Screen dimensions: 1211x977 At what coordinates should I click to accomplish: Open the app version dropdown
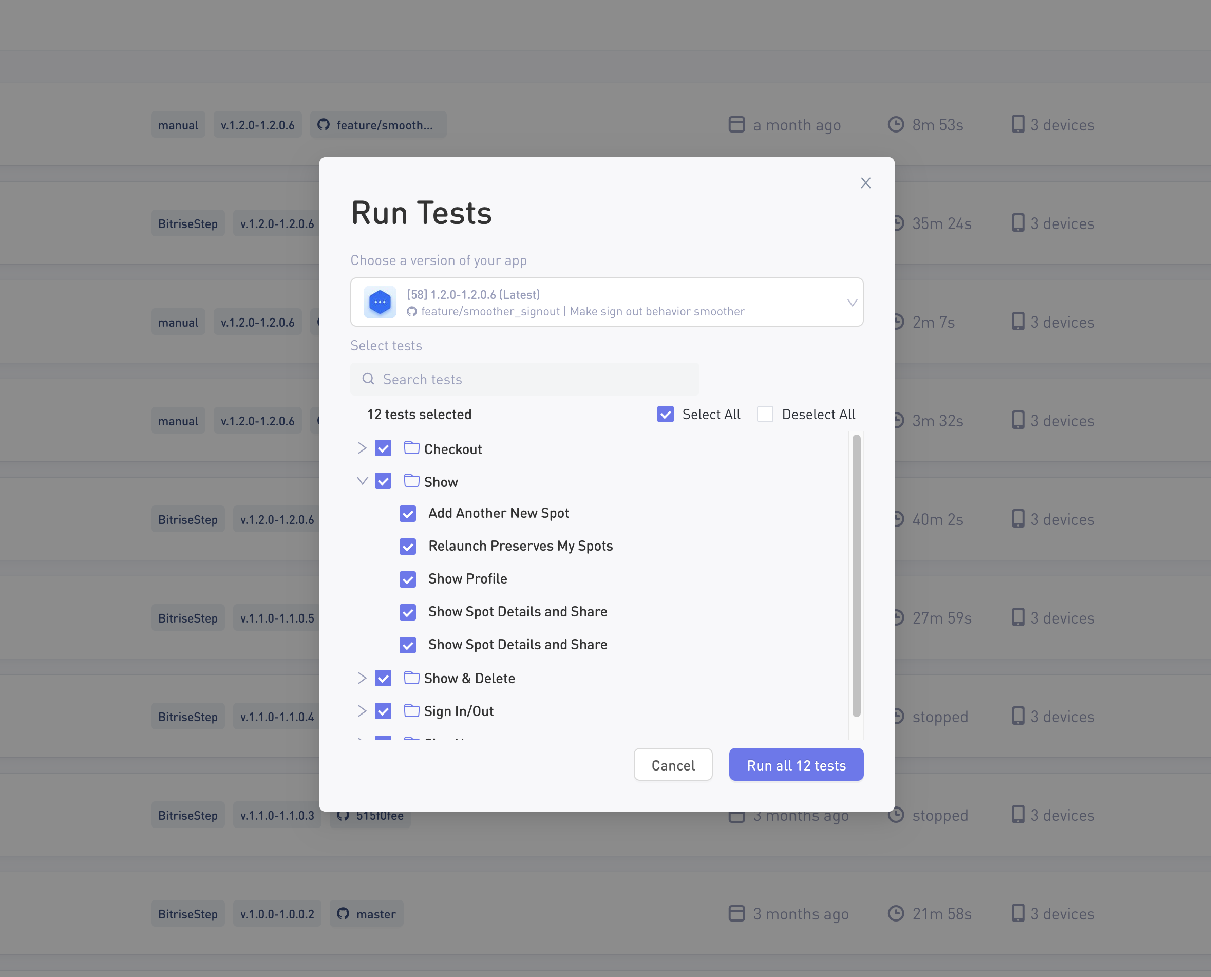tap(852, 303)
